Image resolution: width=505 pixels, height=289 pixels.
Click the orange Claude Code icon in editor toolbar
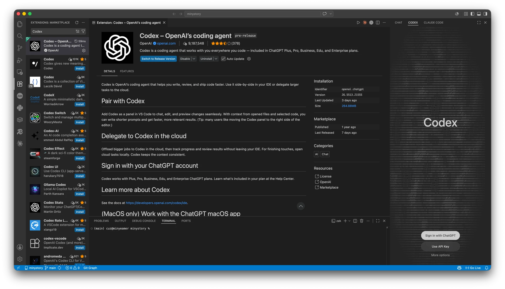pos(365,23)
